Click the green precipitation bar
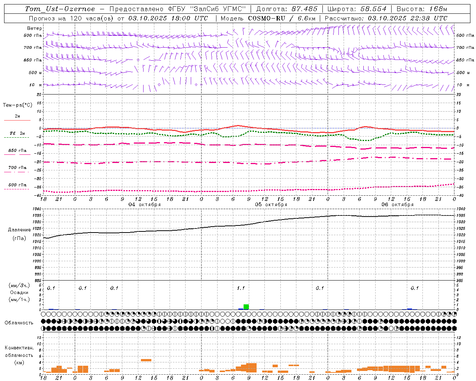This screenshot has height=381, width=476. click(246, 307)
